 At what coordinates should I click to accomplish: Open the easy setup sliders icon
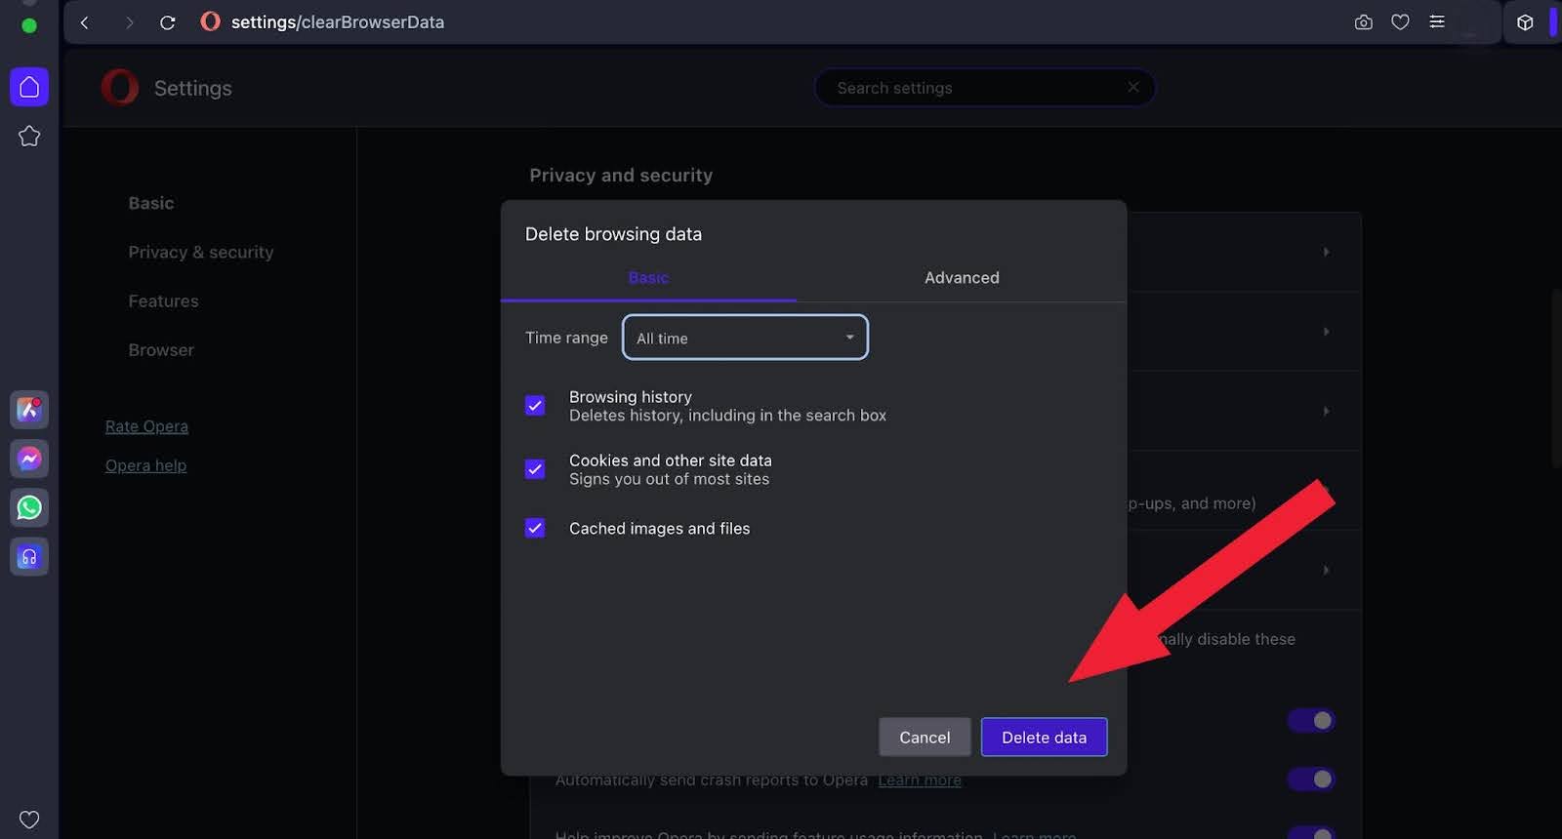[1437, 21]
